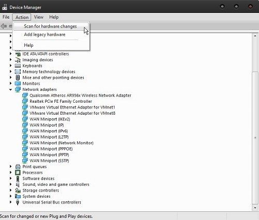Viewport: 259px width, 220px height.
Task: Click the Device Manager title bar icon
Action: click(5, 7)
